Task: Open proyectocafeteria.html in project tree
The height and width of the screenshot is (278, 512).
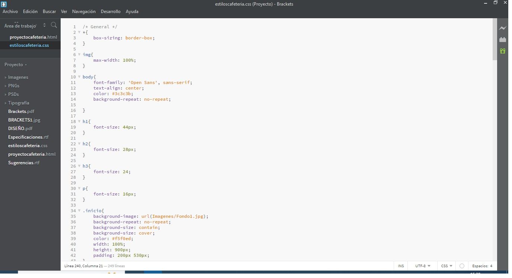Action: (32, 154)
